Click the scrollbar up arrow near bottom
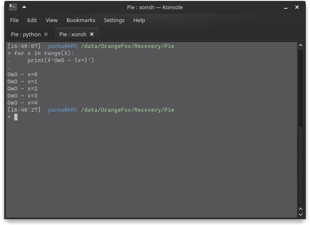This screenshot has width=310, height=225. (300, 209)
